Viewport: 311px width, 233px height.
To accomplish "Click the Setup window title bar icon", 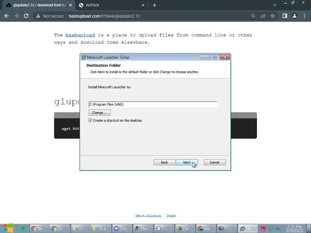I will click(84, 57).
